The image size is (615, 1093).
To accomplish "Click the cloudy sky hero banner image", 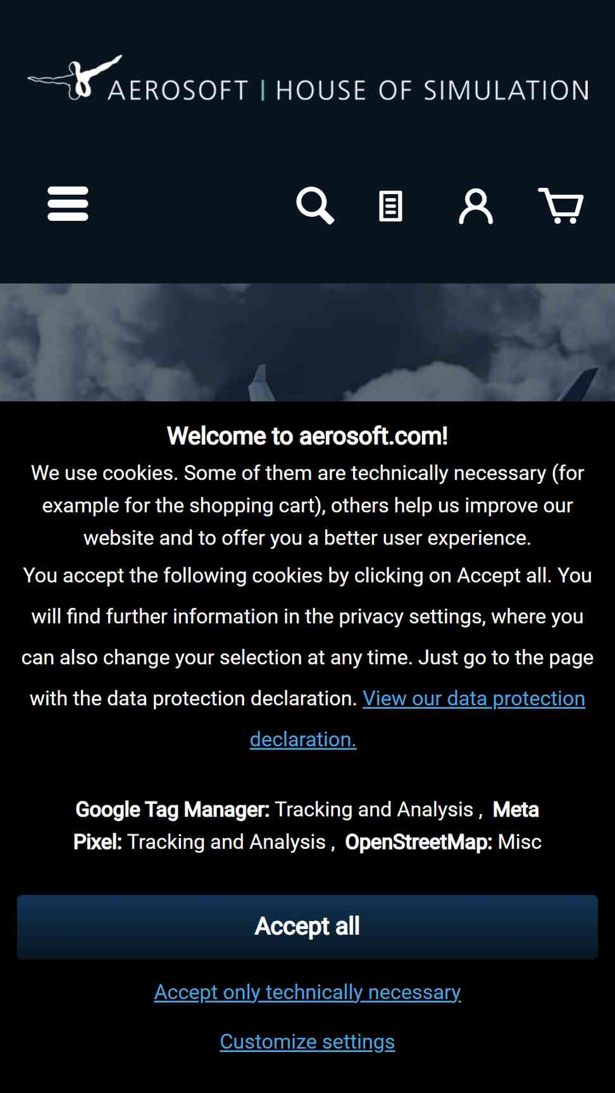I will click(307, 342).
